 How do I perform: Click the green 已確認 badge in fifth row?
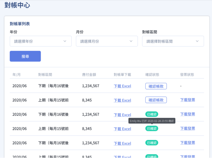click(152, 143)
